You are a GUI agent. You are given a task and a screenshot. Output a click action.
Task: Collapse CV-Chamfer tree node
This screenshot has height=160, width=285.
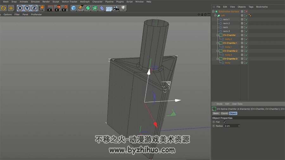[218, 35]
